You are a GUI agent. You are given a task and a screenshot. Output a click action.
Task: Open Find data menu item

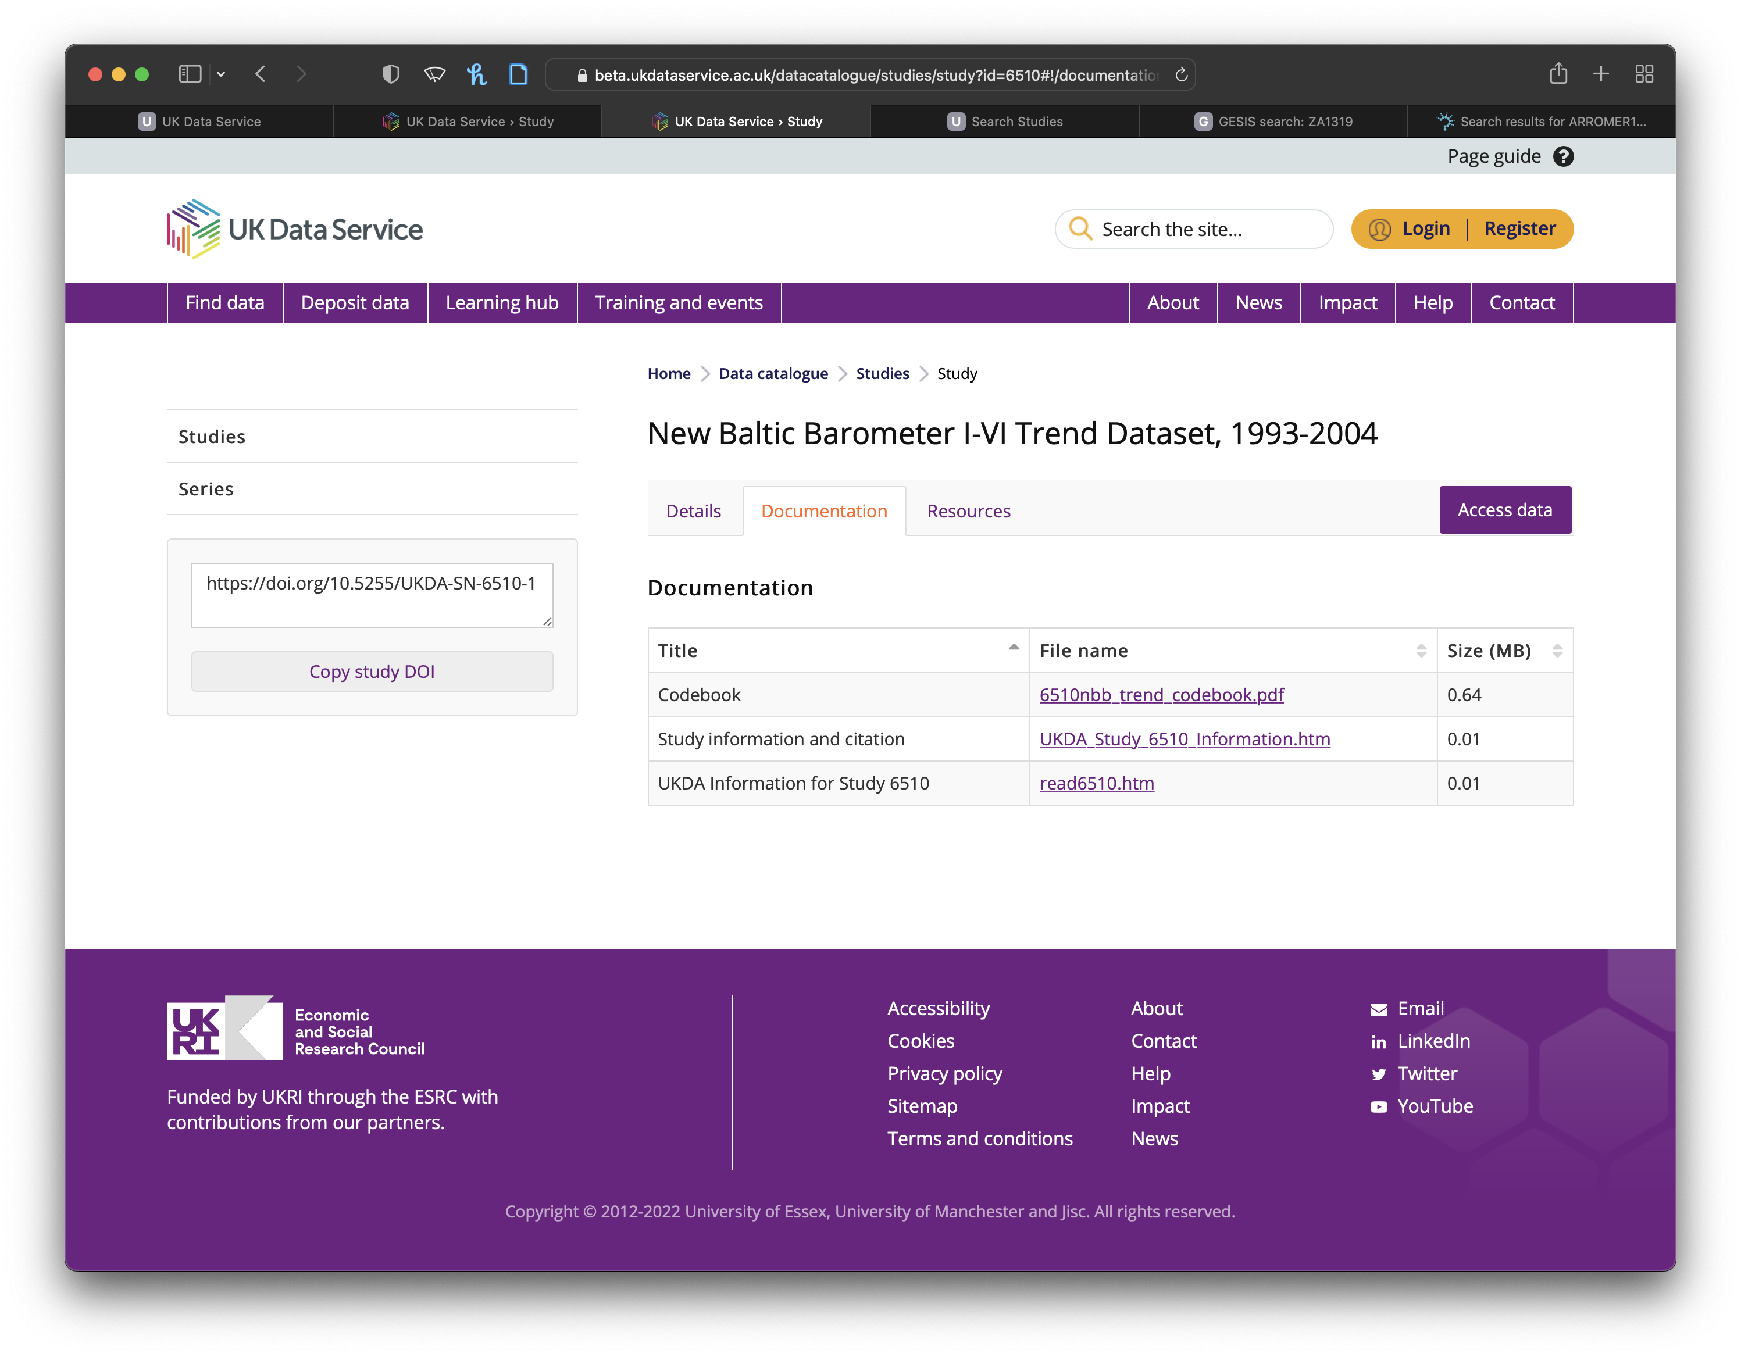coord(225,303)
